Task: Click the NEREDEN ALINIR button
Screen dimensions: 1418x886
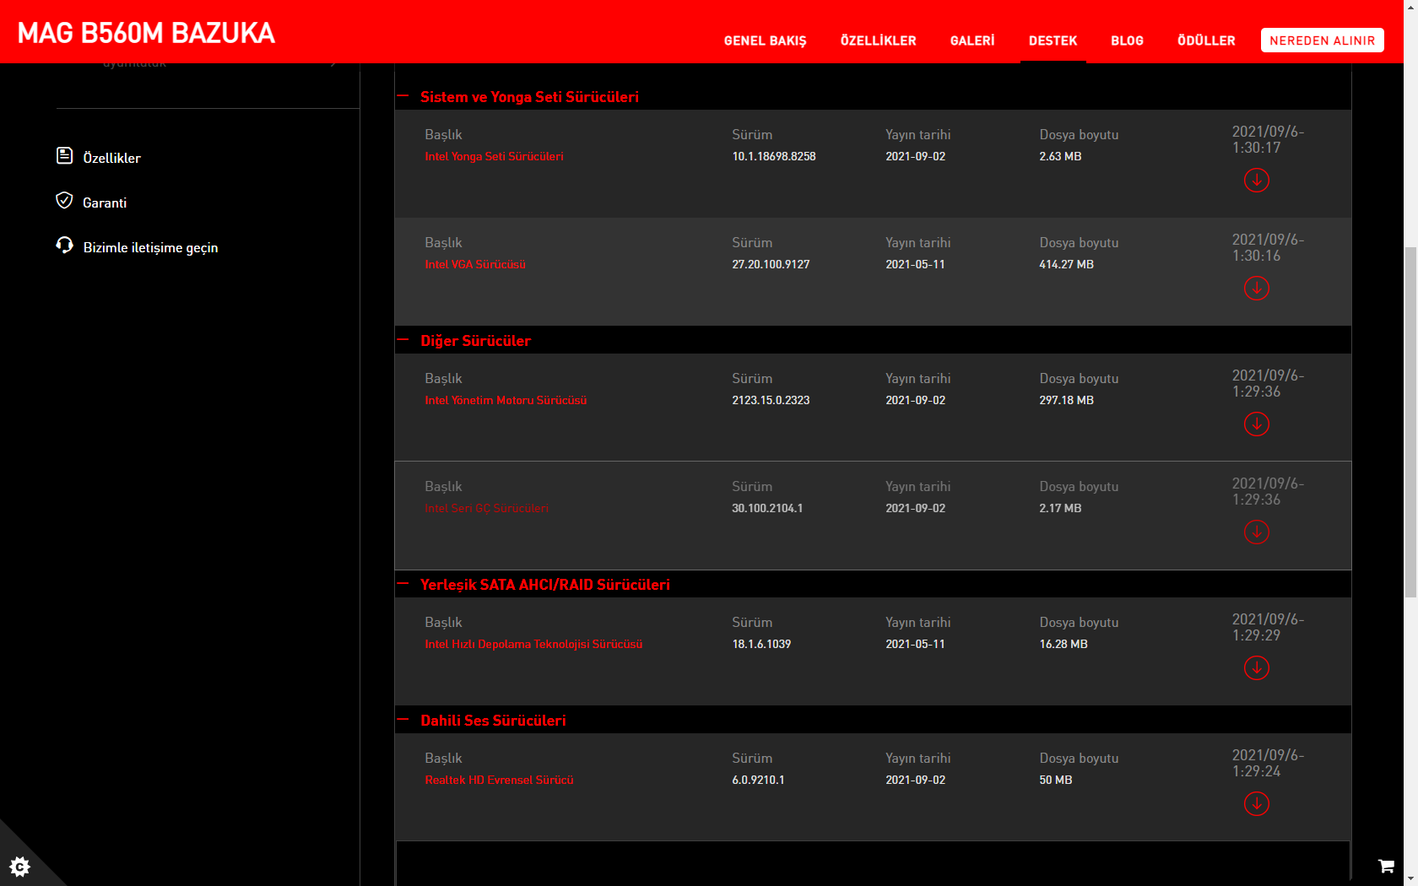Action: [1322, 41]
